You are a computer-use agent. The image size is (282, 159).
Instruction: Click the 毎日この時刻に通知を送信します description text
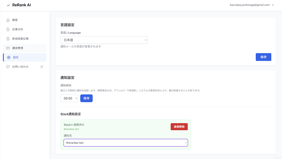coord(131,90)
